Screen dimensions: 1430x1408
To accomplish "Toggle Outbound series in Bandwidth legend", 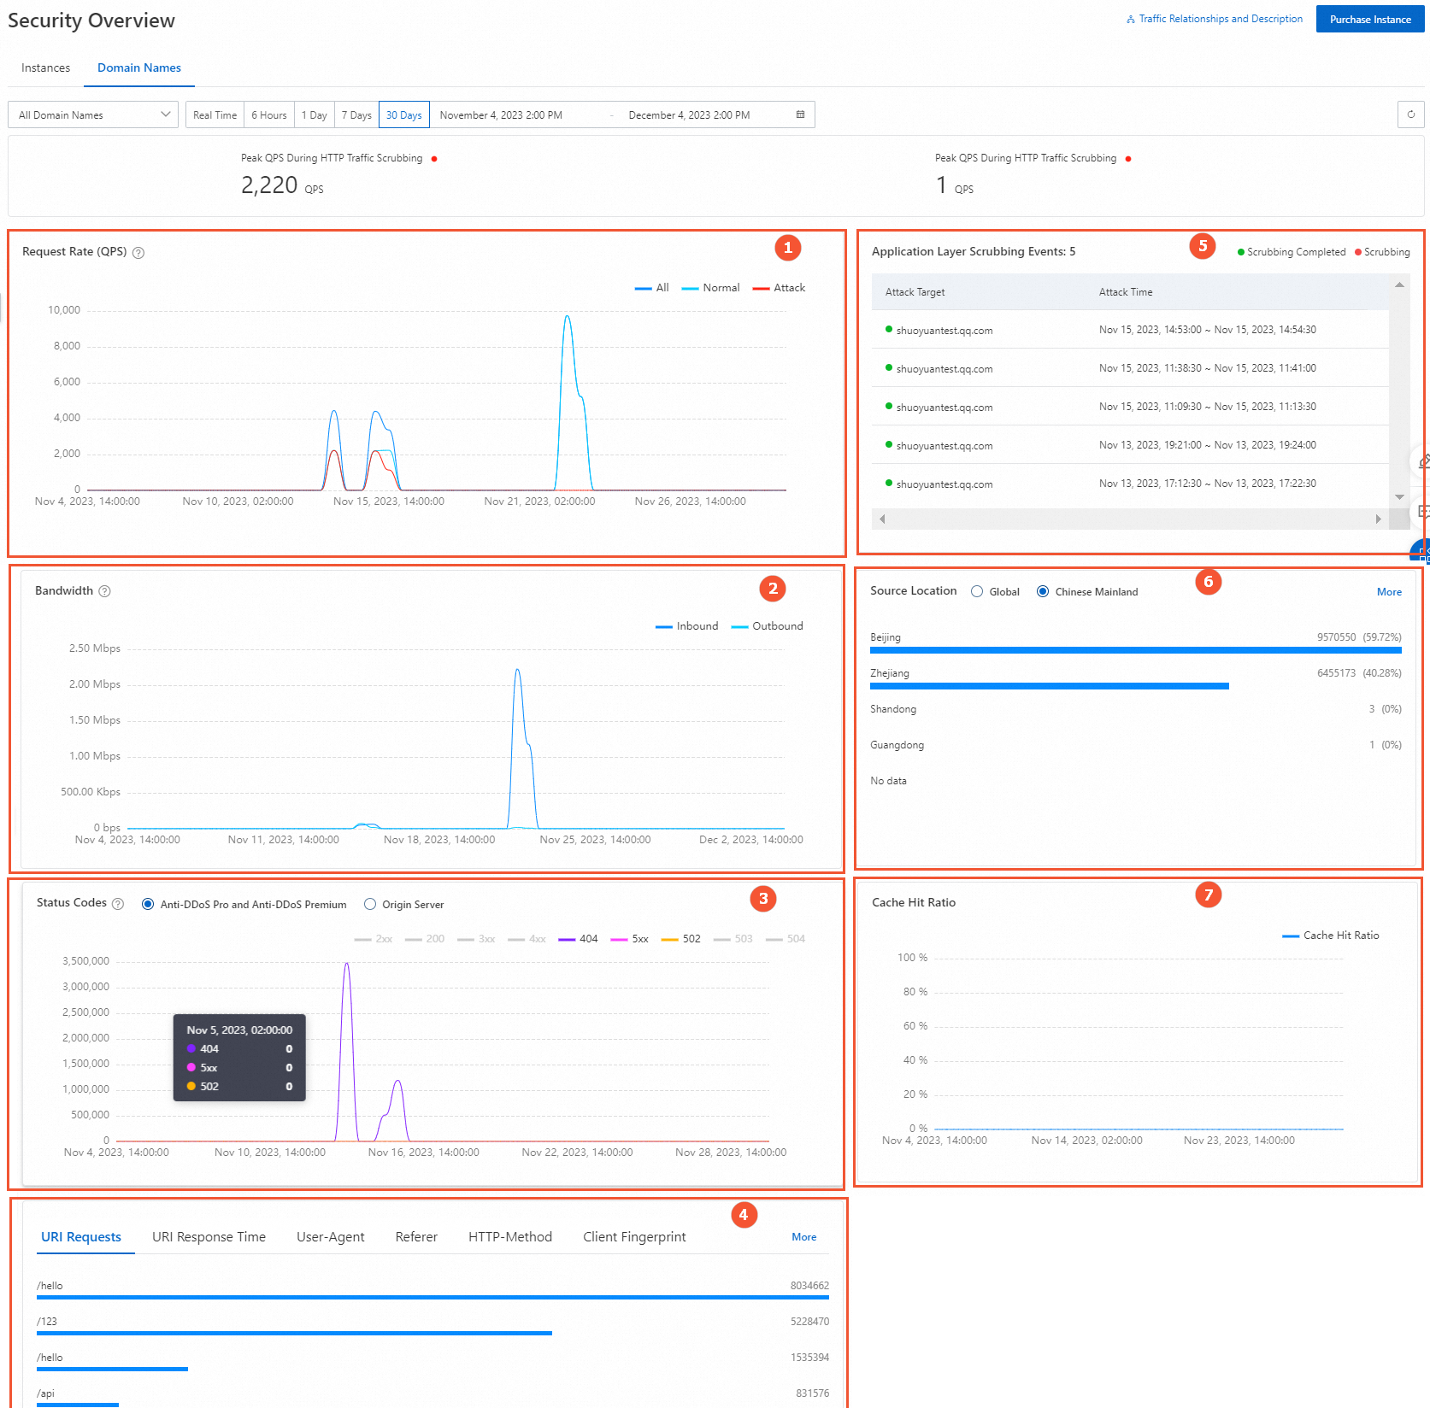I will coord(767,626).
